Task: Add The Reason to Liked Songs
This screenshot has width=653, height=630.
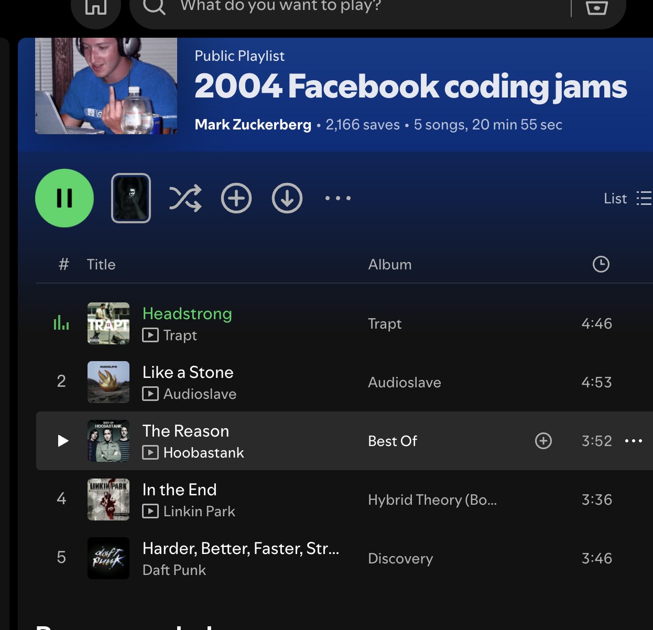Action: point(543,441)
